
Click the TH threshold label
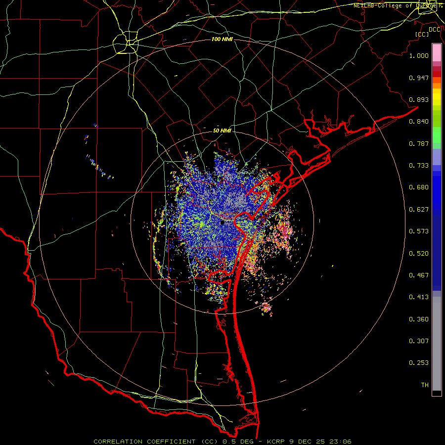coord(425,385)
